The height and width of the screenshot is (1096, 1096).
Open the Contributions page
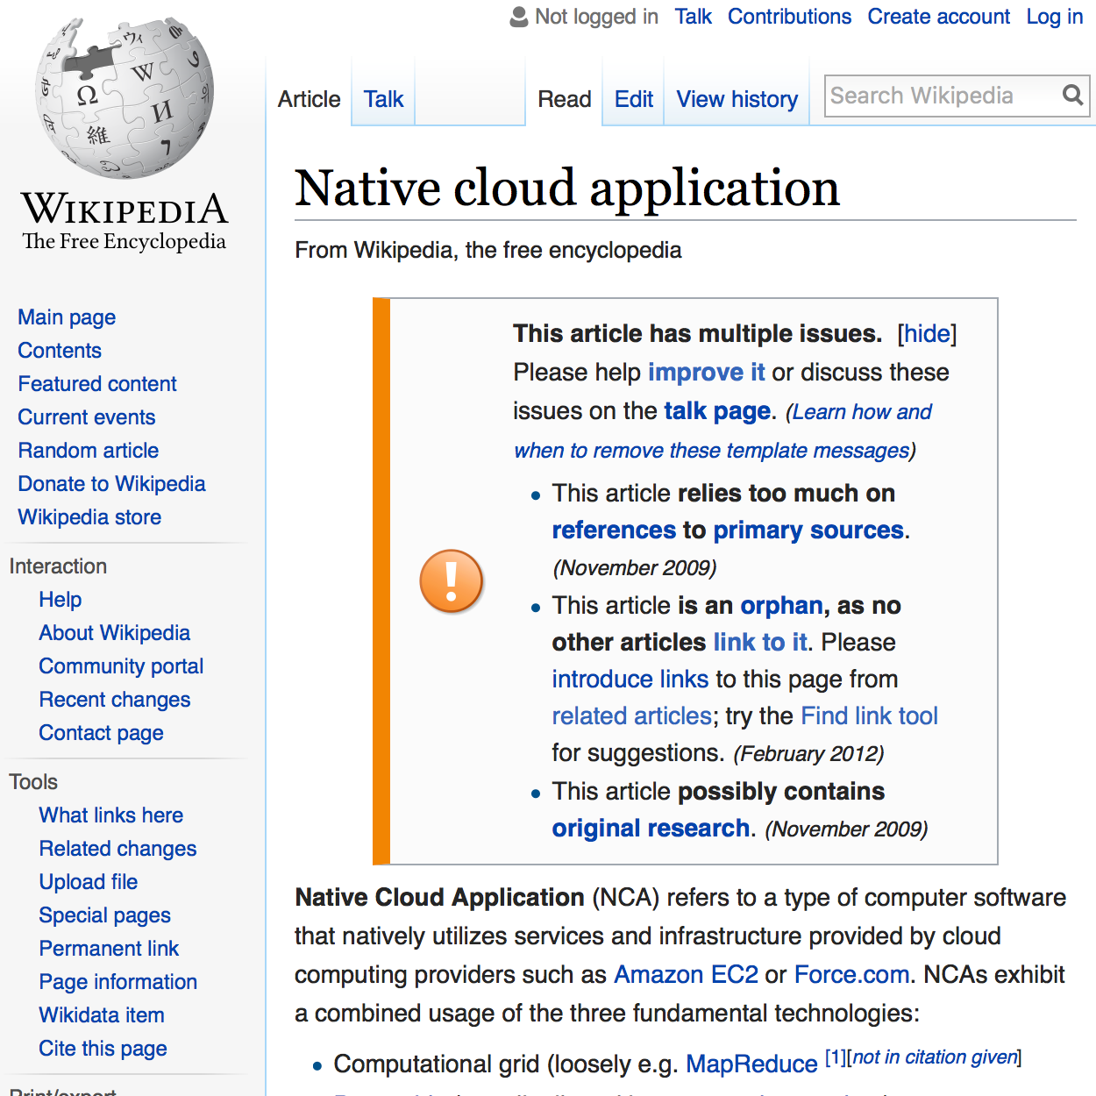click(x=788, y=16)
